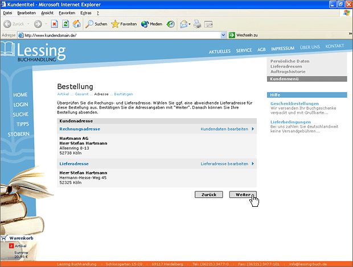The width and height of the screenshot is (353, 267).
Task: Click Gesamt step in order breadcrumb
Action: coord(81,94)
